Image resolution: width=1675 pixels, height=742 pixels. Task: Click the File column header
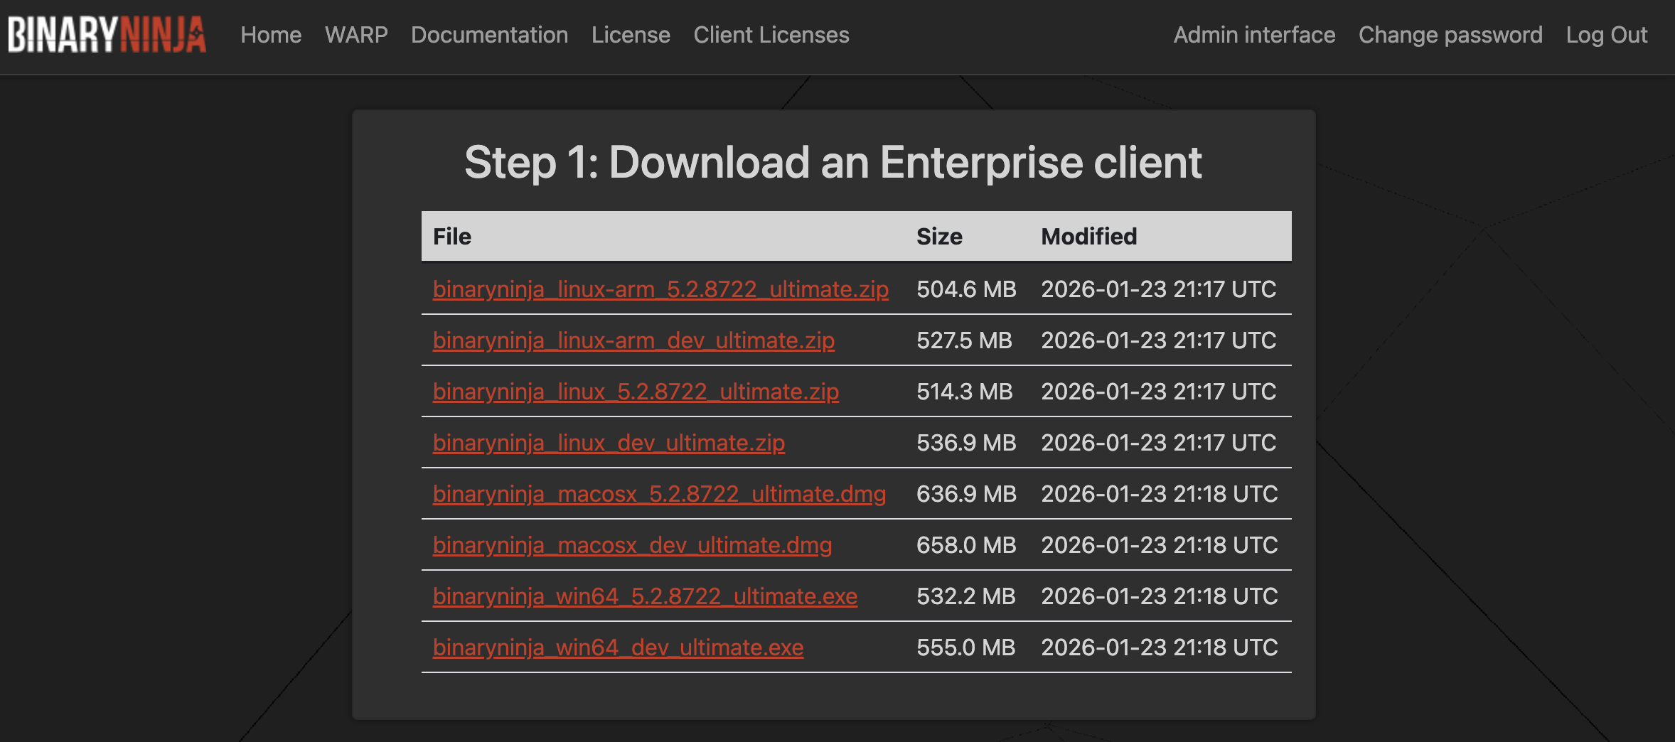(452, 237)
